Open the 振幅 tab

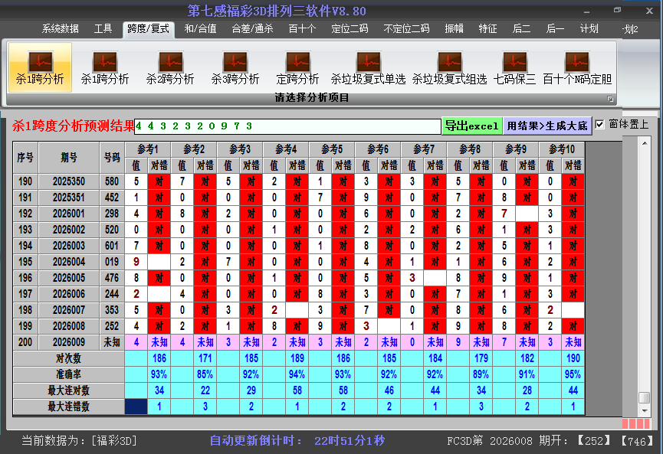[x=455, y=29]
